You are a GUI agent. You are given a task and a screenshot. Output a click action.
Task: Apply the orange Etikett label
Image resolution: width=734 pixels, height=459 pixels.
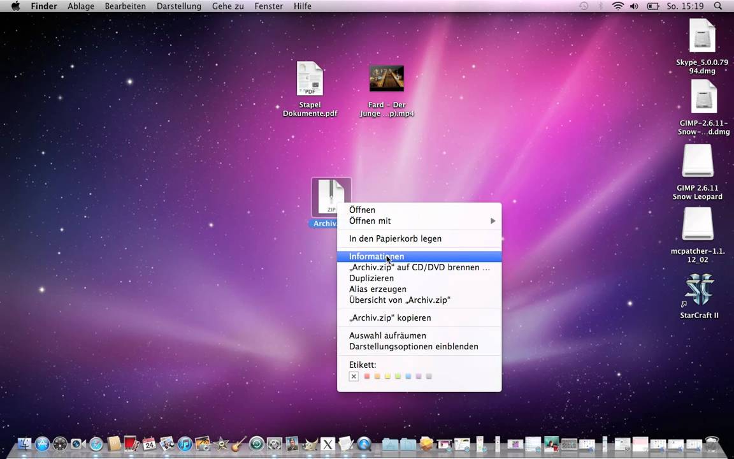point(377,376)
